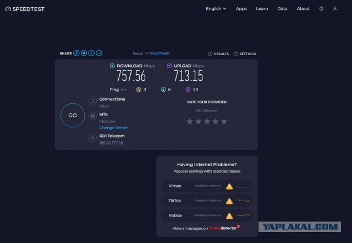The image size is (352, 243).
Task: Open TikTok outage report row
Action: [207, 201]
